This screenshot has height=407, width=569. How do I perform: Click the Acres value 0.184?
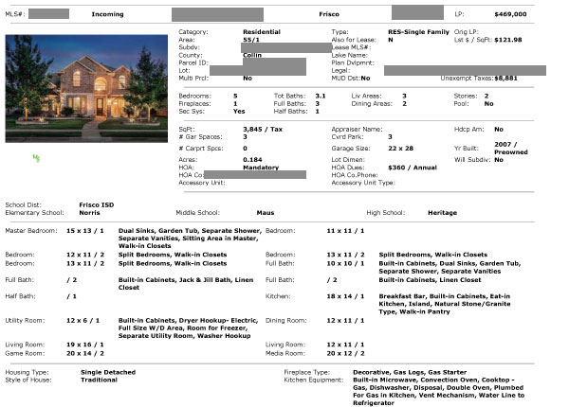point(252,160)
